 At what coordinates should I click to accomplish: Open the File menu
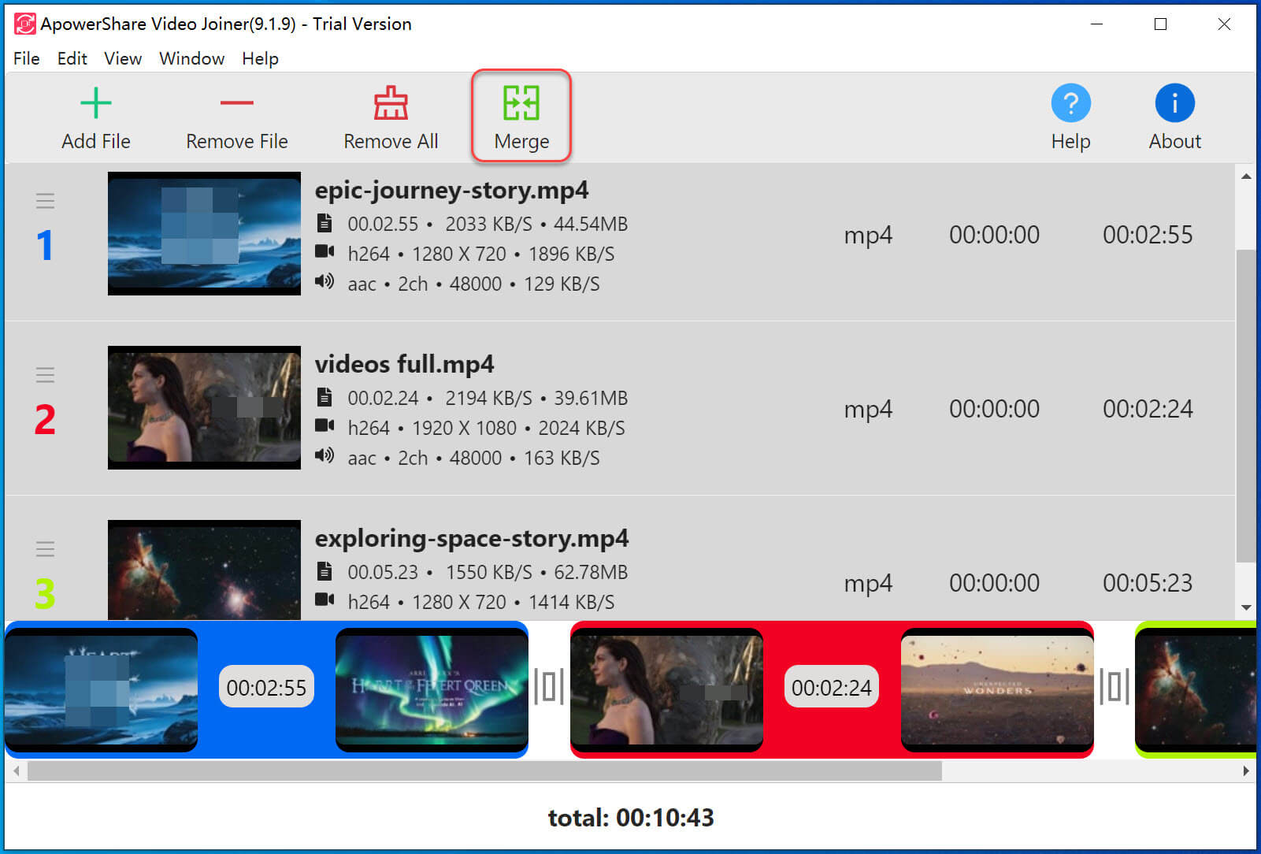tap(26, 59)
